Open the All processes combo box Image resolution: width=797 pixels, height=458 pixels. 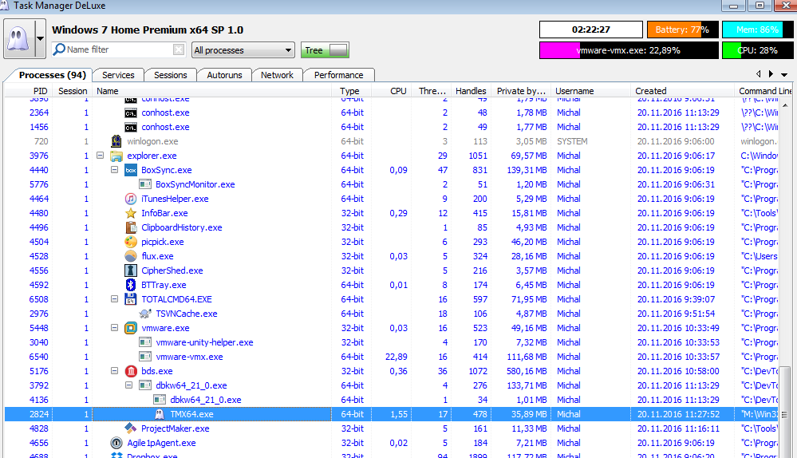pos(243,49)
